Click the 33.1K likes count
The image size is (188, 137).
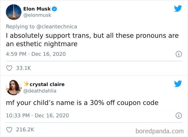pyautogui.click(x=24, y=68)
